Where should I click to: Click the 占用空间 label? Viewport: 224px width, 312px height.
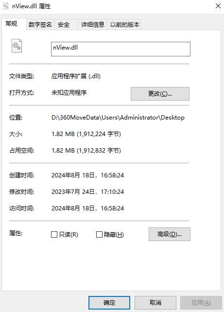(21, 151)
